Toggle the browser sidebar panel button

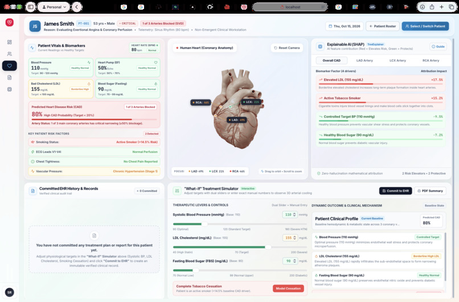point(30,7)
